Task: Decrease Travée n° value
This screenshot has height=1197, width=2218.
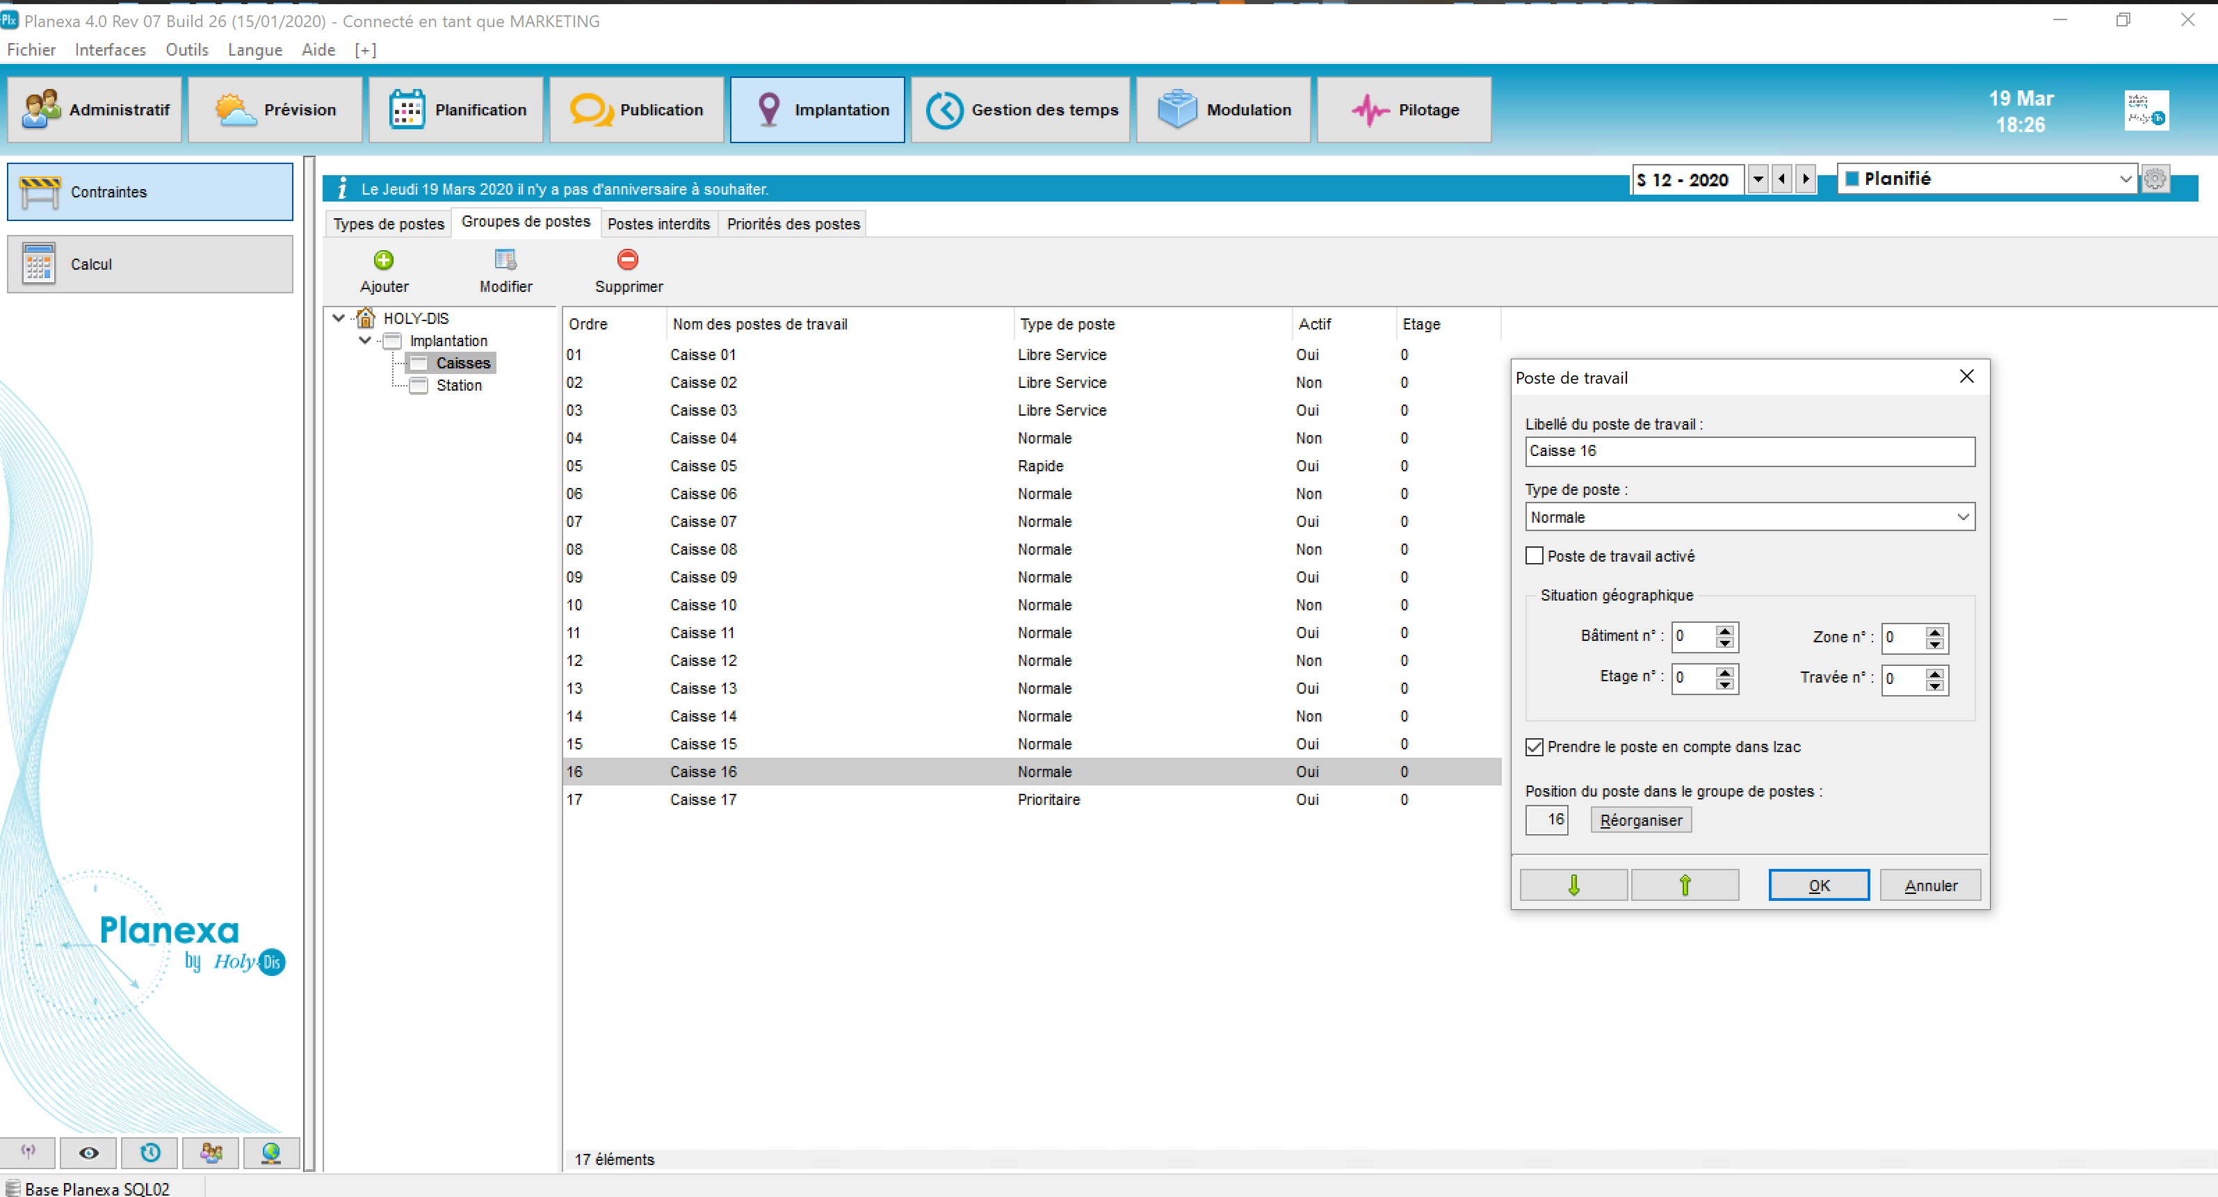Action: [x=1935, y=686]
